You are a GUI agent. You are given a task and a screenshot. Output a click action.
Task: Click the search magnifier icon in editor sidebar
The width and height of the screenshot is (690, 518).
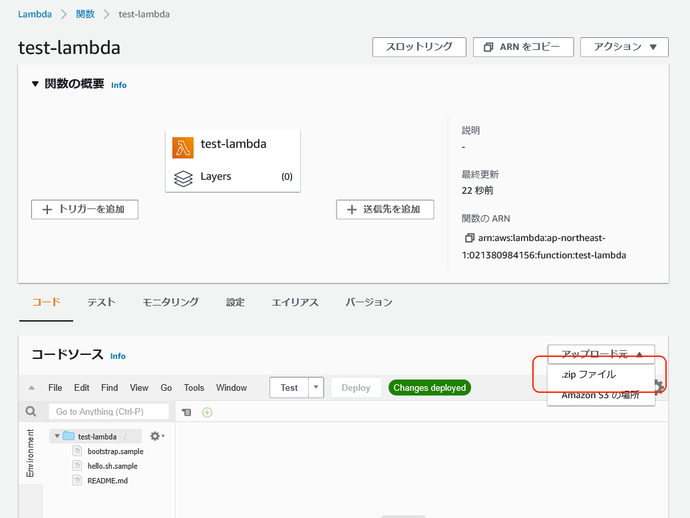[x=31, y=411]
